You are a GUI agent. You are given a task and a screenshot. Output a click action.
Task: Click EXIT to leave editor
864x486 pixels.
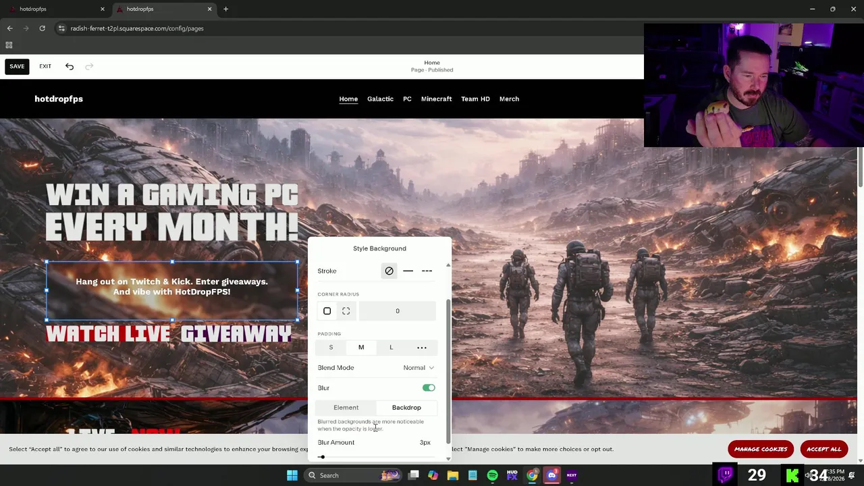click(45, 66)
